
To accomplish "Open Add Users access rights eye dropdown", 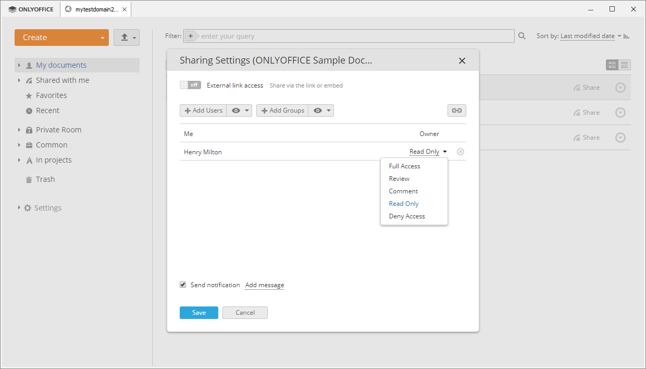I will pyautogui.click(x=240, y=110).
